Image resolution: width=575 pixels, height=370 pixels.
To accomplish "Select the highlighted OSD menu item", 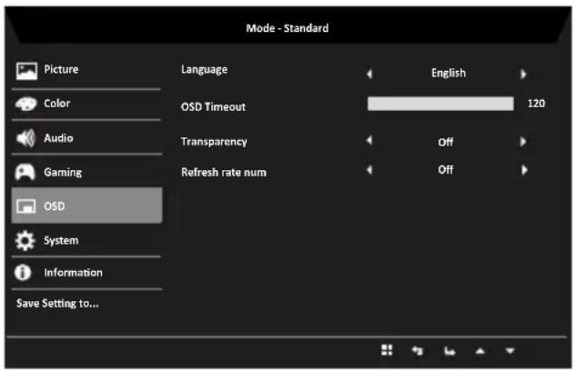I will 86,205.
